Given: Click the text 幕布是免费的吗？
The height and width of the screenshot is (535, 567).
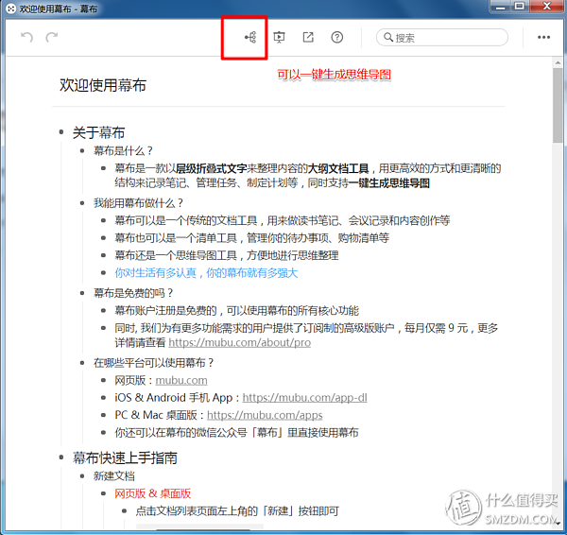Looking at the screenshot, I should click(133, 293).
